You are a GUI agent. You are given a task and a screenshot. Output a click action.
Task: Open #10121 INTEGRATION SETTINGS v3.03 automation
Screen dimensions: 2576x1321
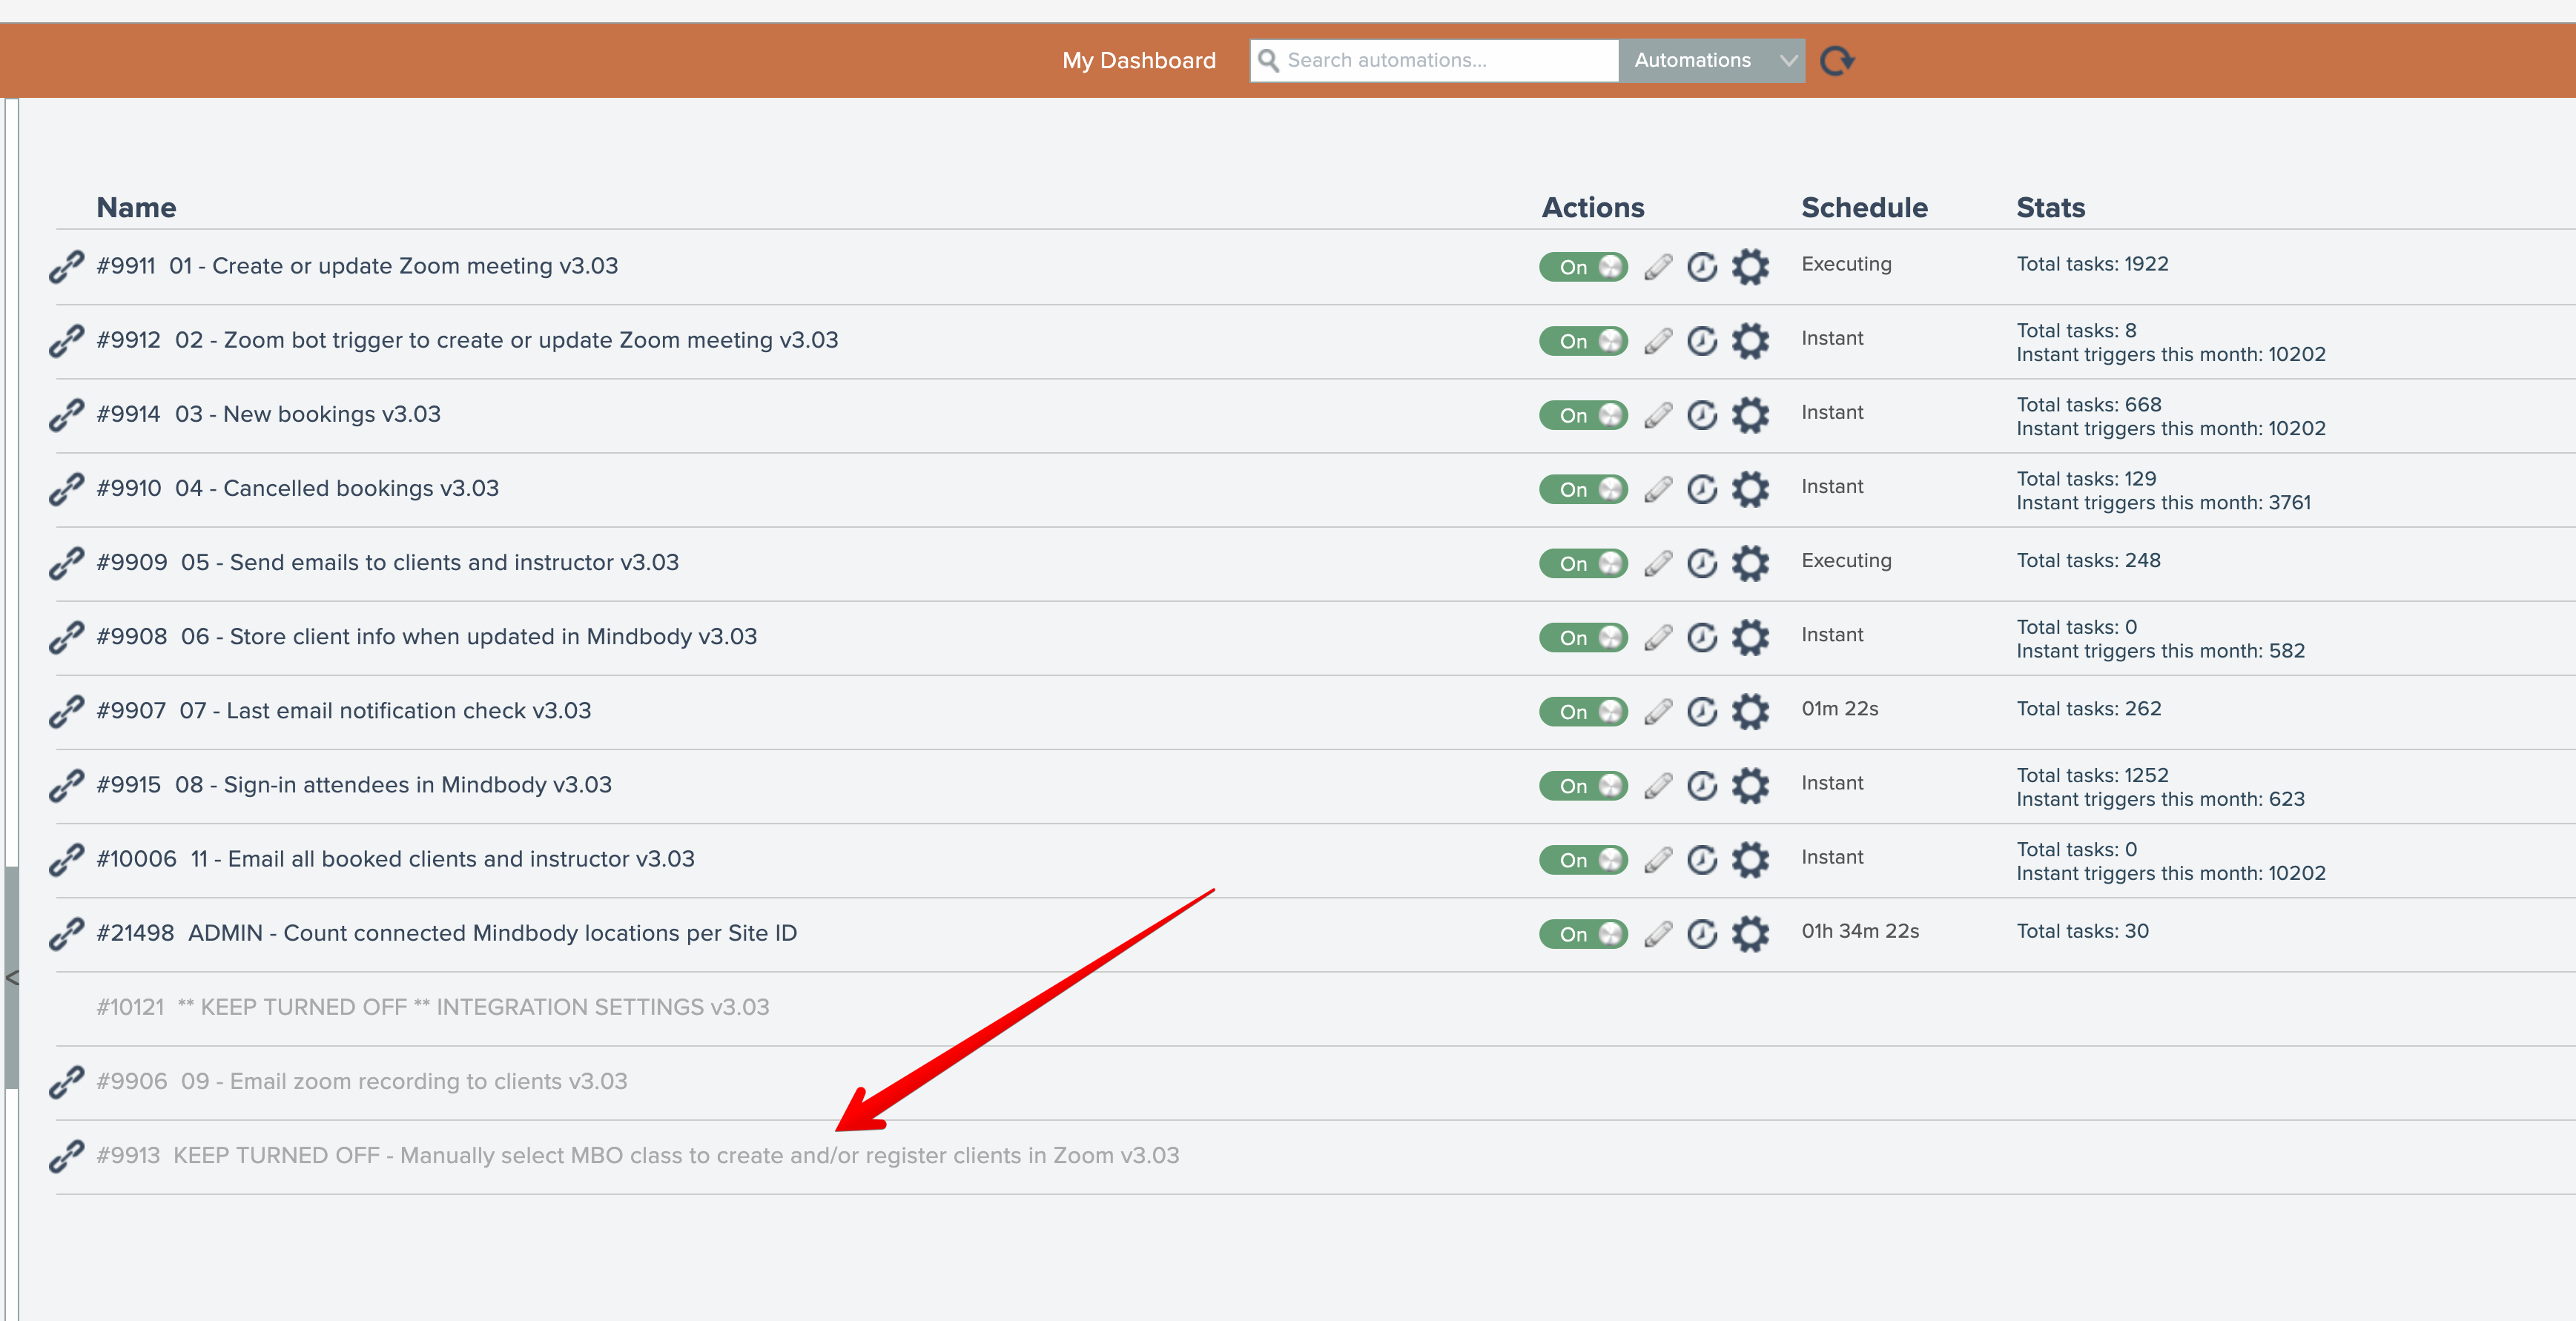(x=432, y=1008)
